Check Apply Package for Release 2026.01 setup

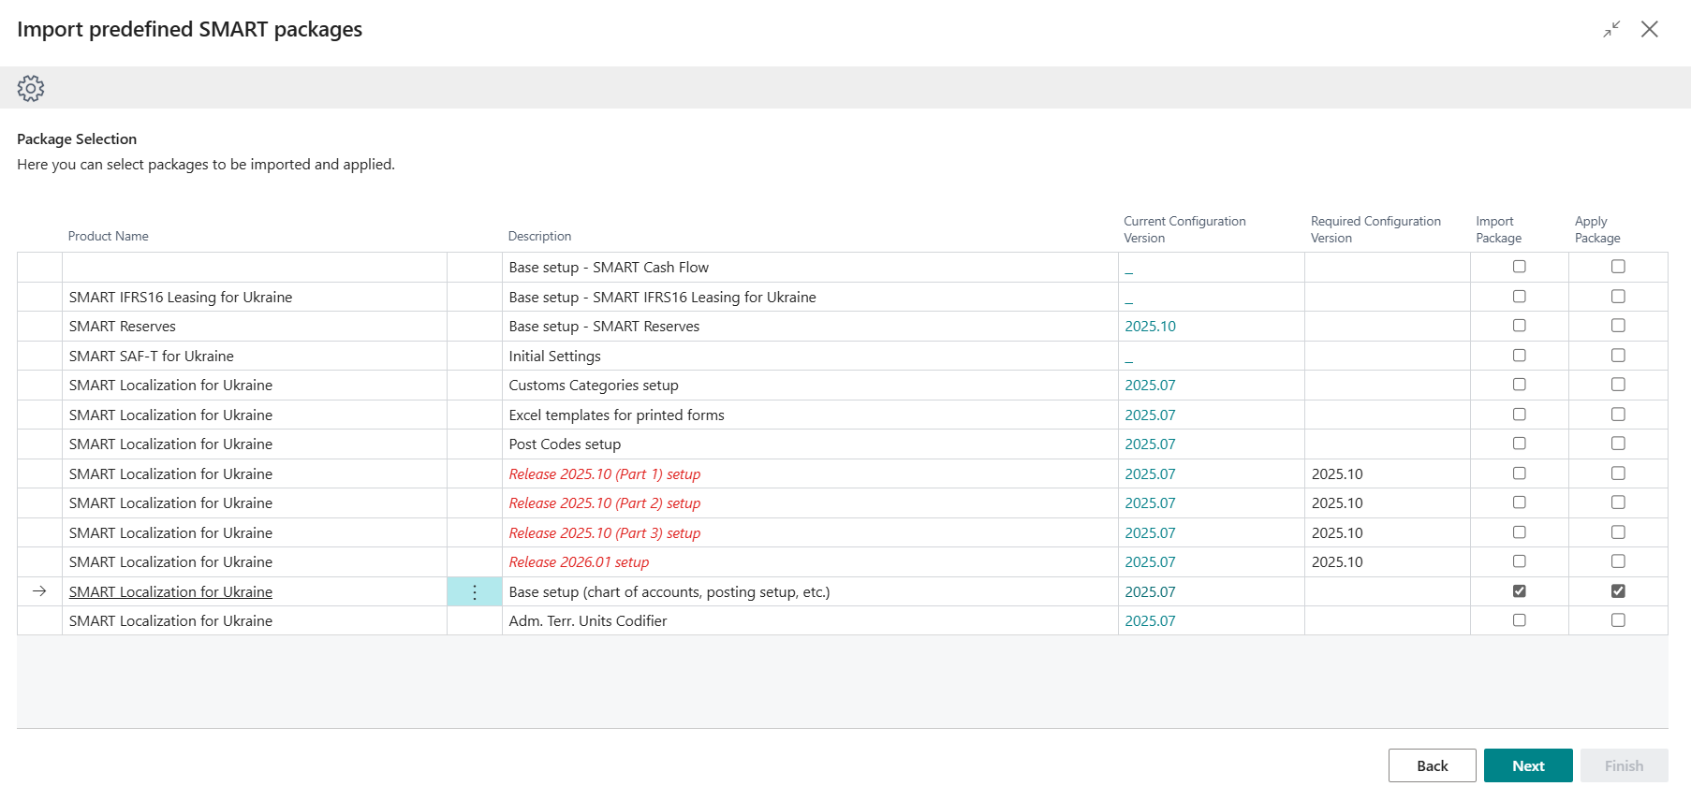click(1617, 561)
